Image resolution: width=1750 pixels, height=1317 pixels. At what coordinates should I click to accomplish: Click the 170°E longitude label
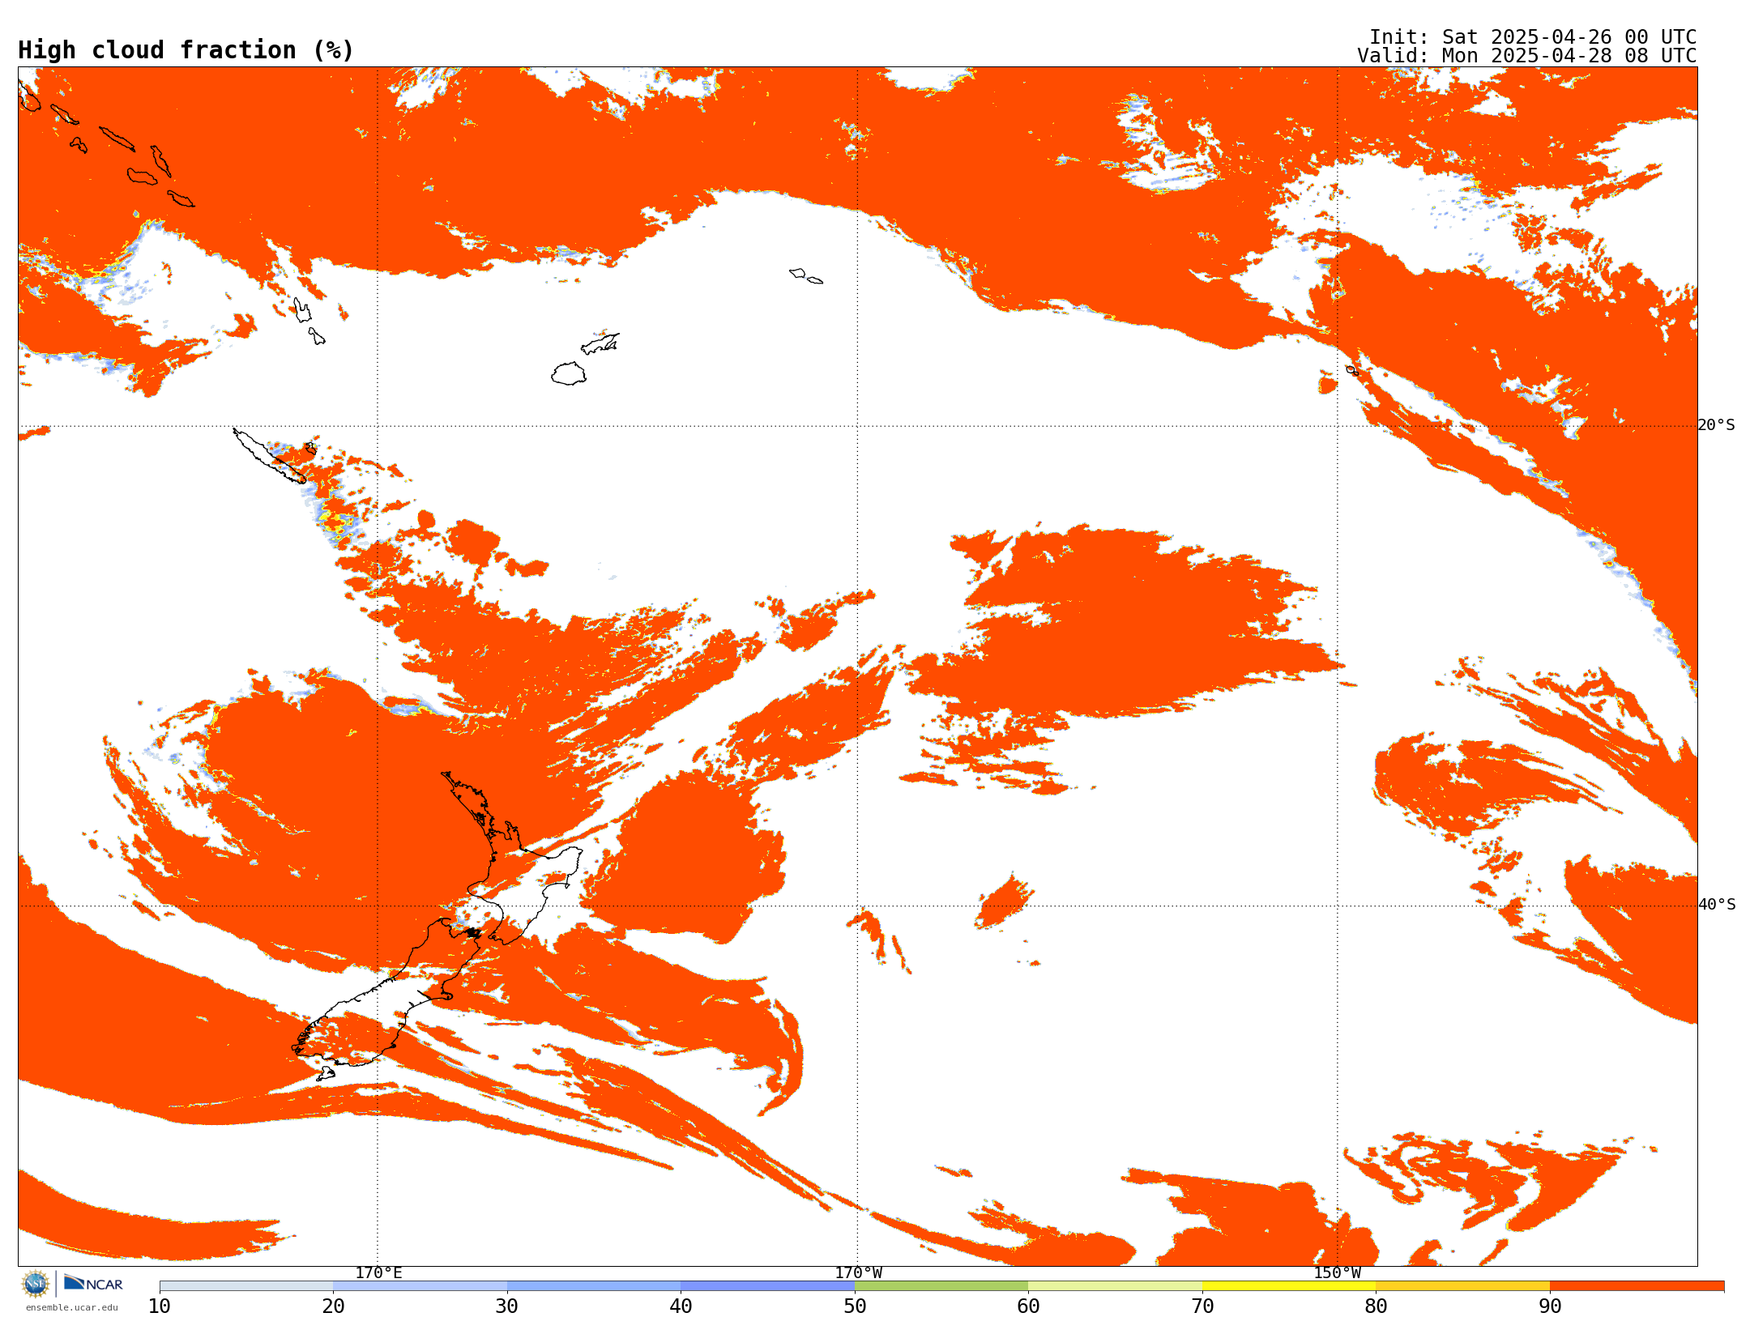click(x=378, y=1273)
